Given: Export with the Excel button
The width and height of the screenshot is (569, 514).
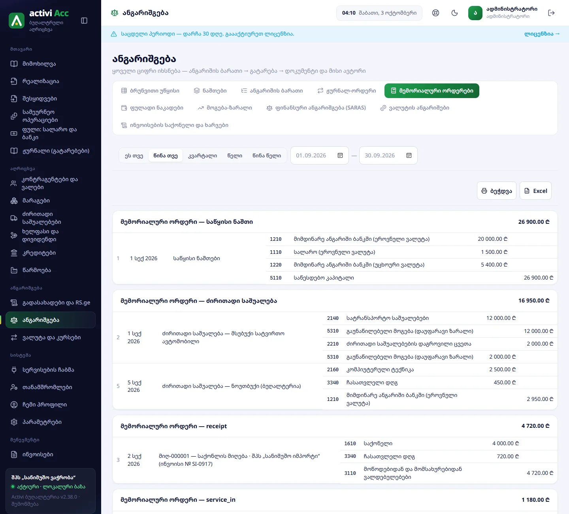Looking at the screenshot, I should 535,191.
